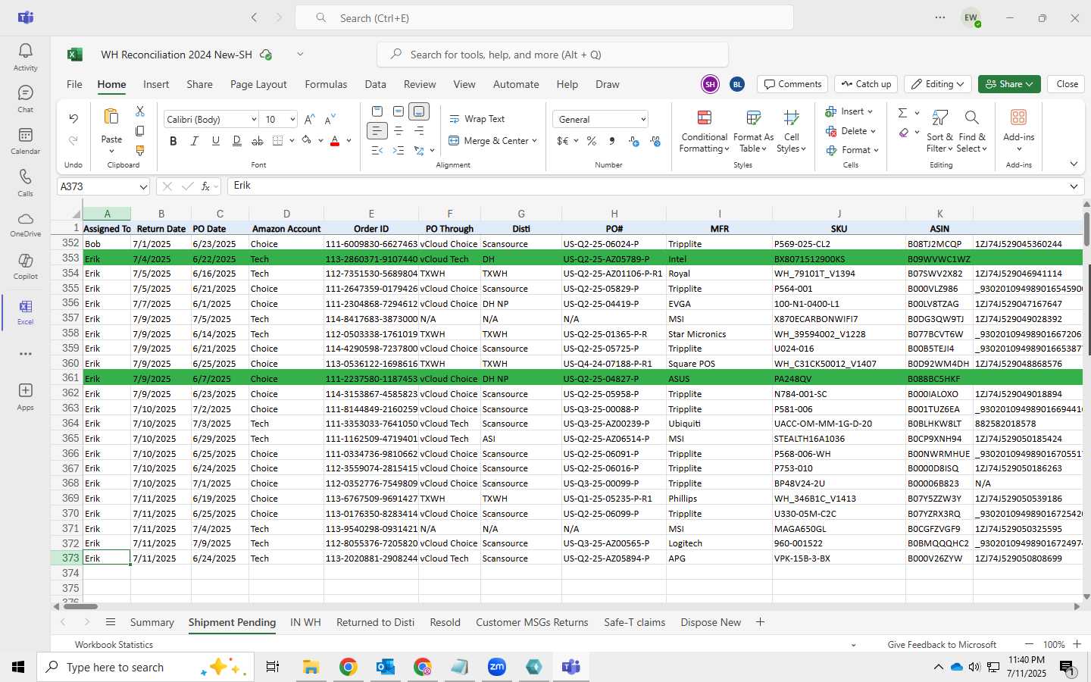1091x682 pixels.
Task: Click the Increase Indent icon
Action: (x=399, y=151)
